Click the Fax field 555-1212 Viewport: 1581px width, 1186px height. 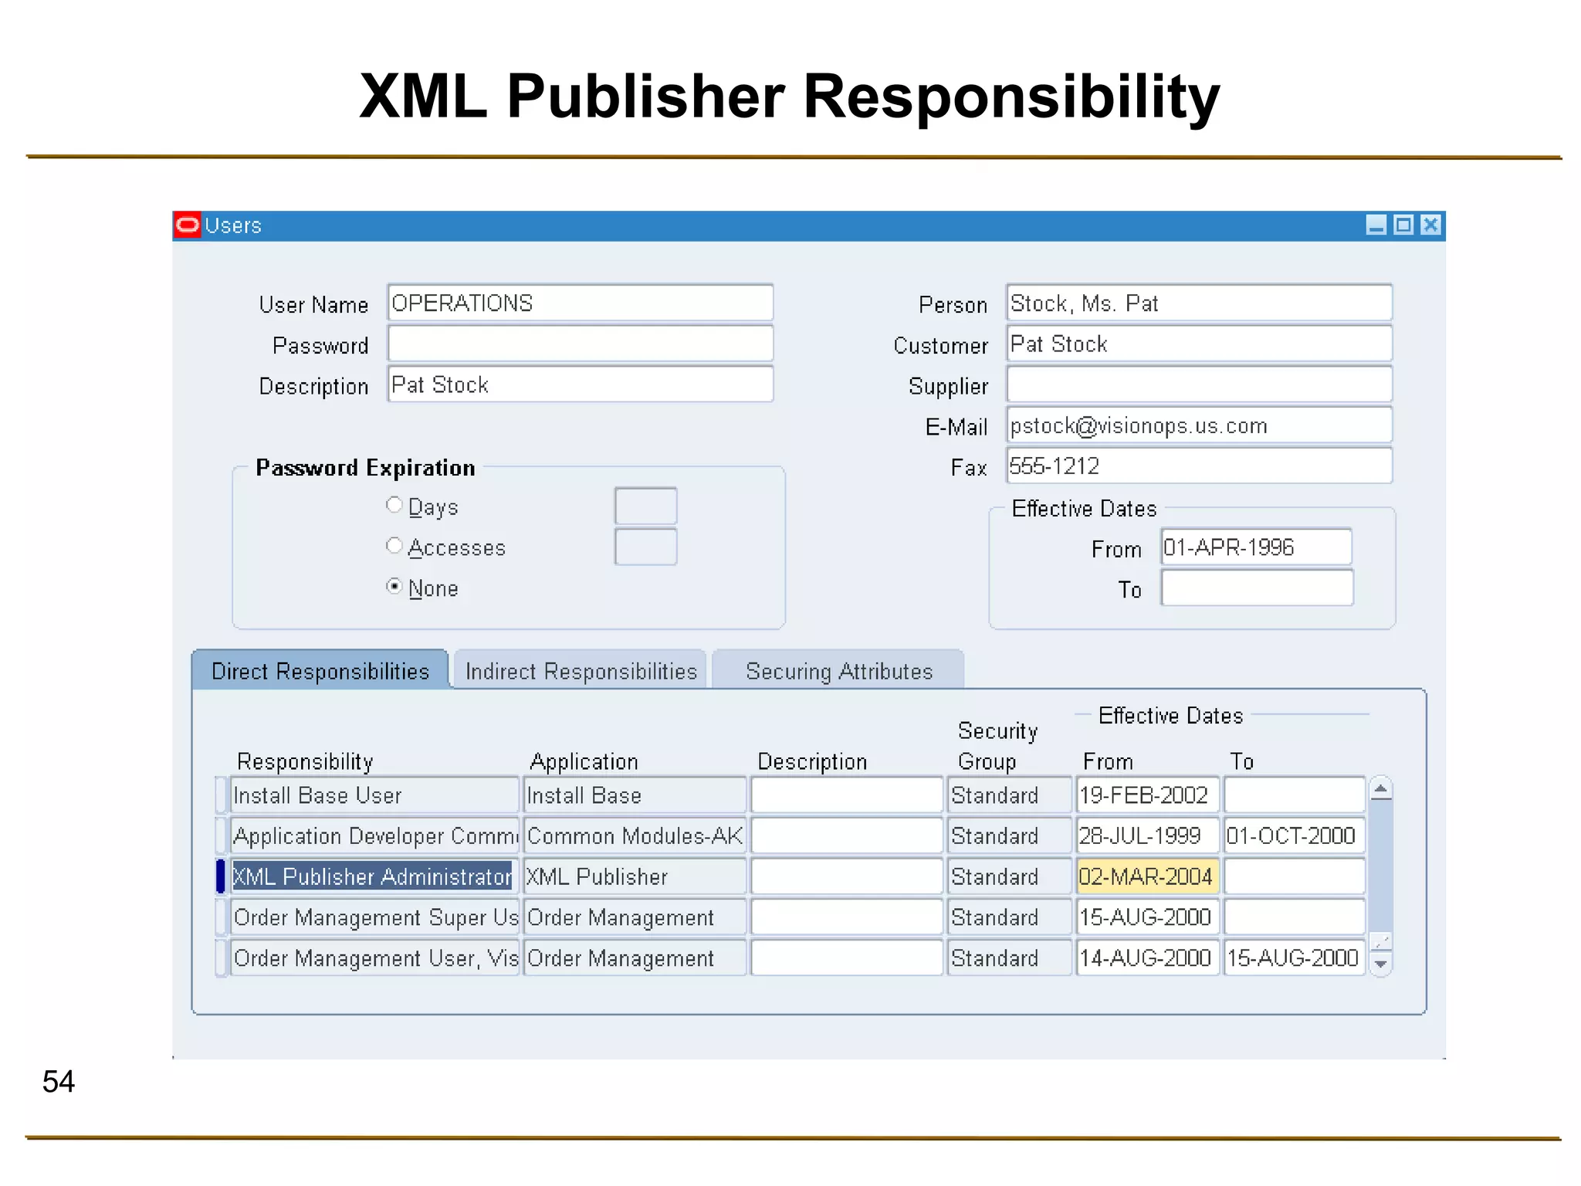click(1200, 466)
